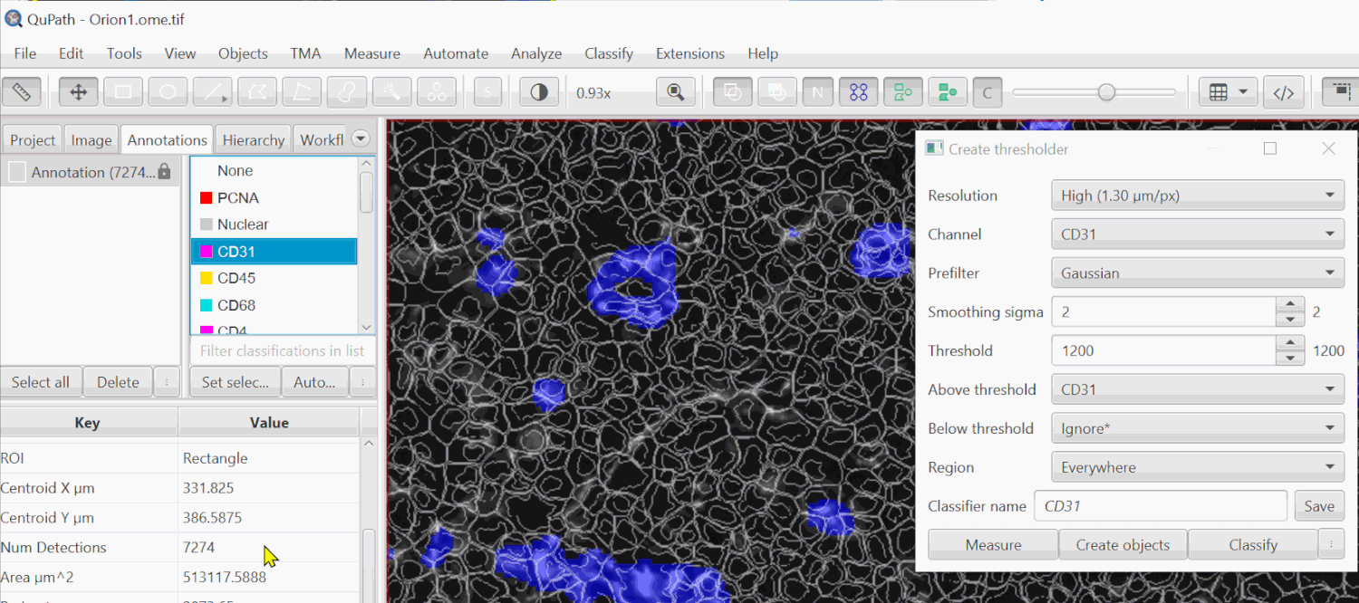Select the Move tool
This screenshot has height=603, width=1359.
[x=79, y=92]
